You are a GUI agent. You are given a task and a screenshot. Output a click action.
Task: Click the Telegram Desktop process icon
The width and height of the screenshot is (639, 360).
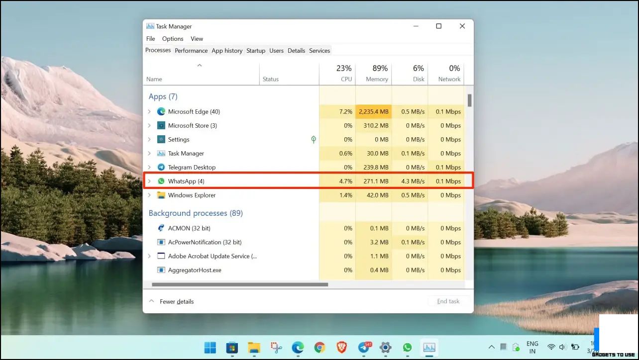coord(161,167)
